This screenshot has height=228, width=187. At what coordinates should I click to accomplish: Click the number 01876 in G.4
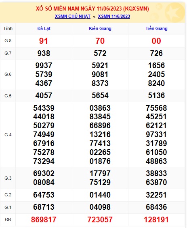pyautogui.click(x=100, y=161)
